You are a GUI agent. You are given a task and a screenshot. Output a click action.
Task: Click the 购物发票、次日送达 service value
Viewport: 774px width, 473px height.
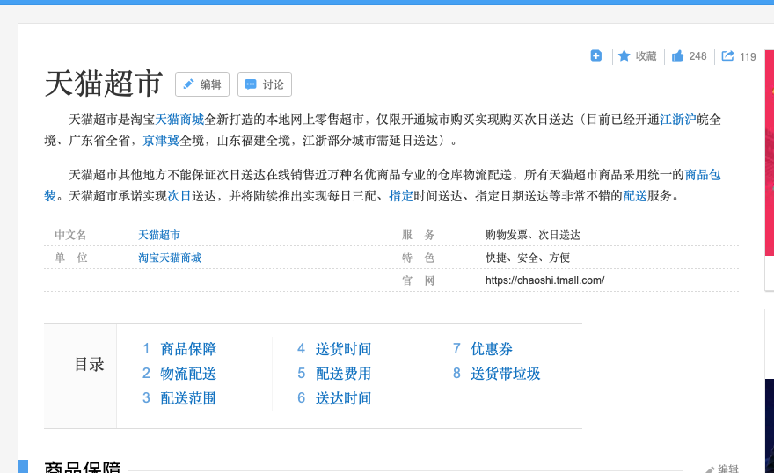[533, 235]
